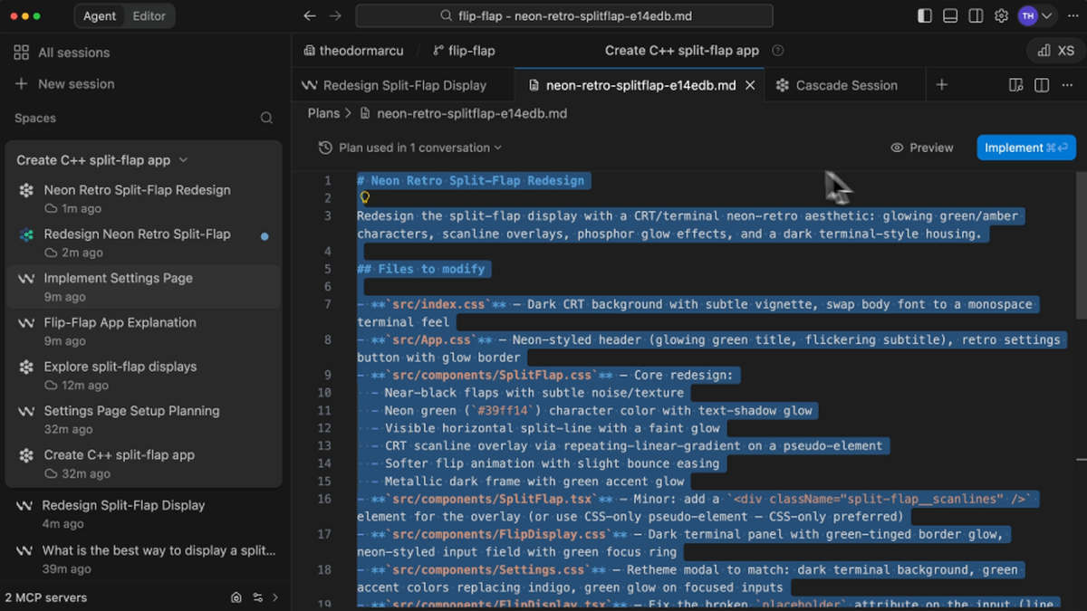This screenshot has height=611, width=1087.
Task: Open the Create C++ split-flap app session row
Action: pyautogui.click(x=143, y=463)
